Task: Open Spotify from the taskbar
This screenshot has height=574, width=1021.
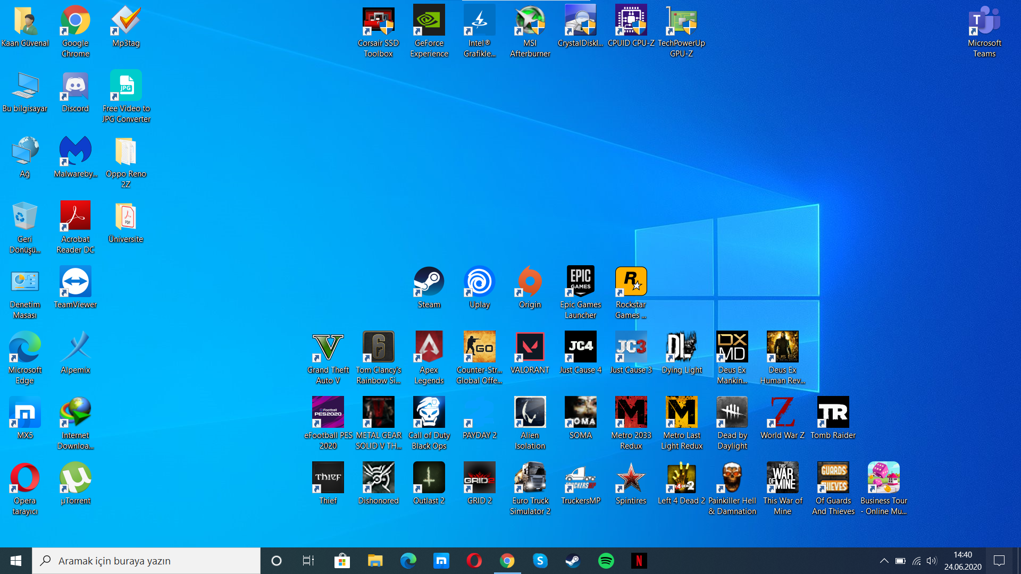Action: (x=606, y=561)
